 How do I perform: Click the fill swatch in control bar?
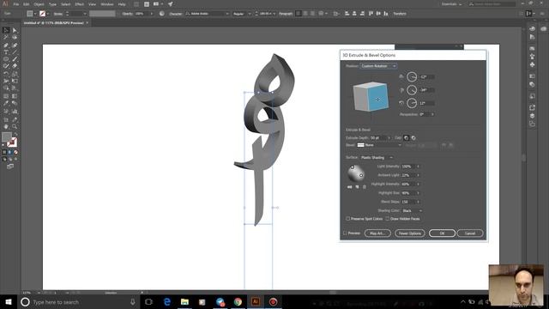[x=30, y=14]
